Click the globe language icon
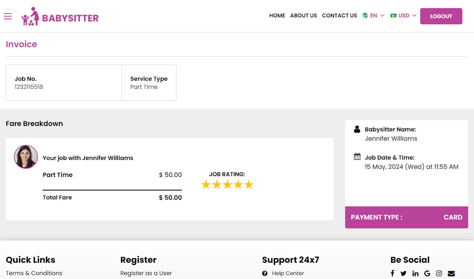The width and height of the screenshot is (474, 279). 365,15
